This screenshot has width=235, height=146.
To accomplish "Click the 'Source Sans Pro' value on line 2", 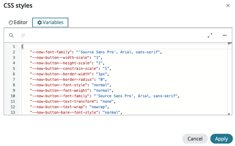I will [x=118, y=52].
